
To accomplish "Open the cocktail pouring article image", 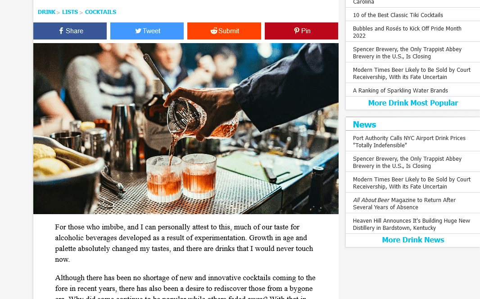I will coord(186,128).
